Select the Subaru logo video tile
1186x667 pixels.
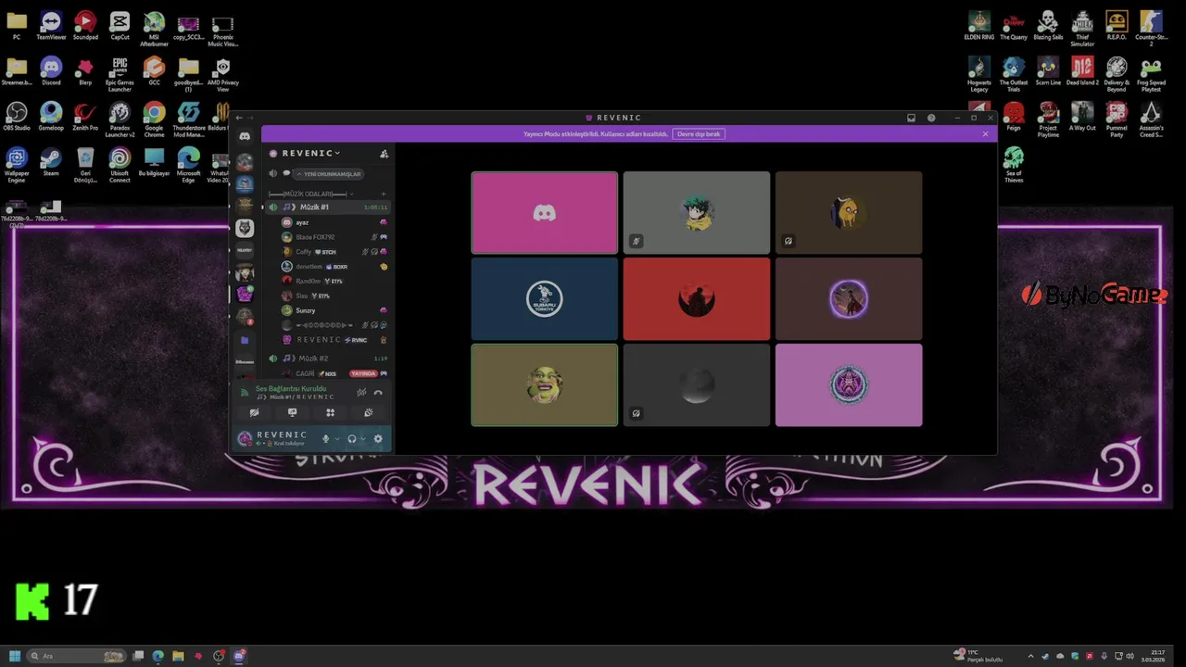(x=544, y=299)
